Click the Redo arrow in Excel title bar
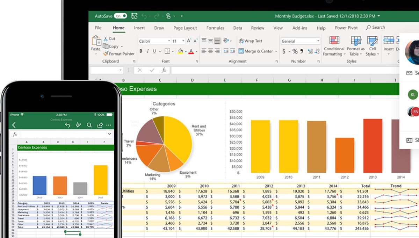This screenshot has height=238, width=419. [157, 16]
